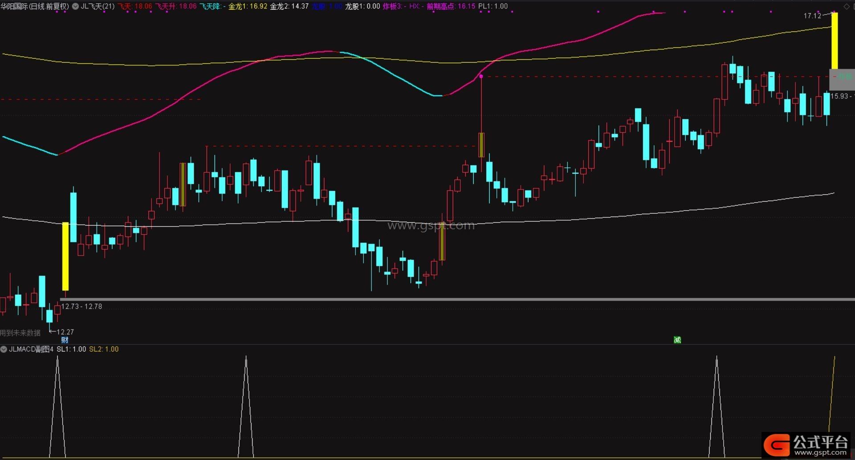
Task: Click the 12.27 low price label
Action: [65, 332]
